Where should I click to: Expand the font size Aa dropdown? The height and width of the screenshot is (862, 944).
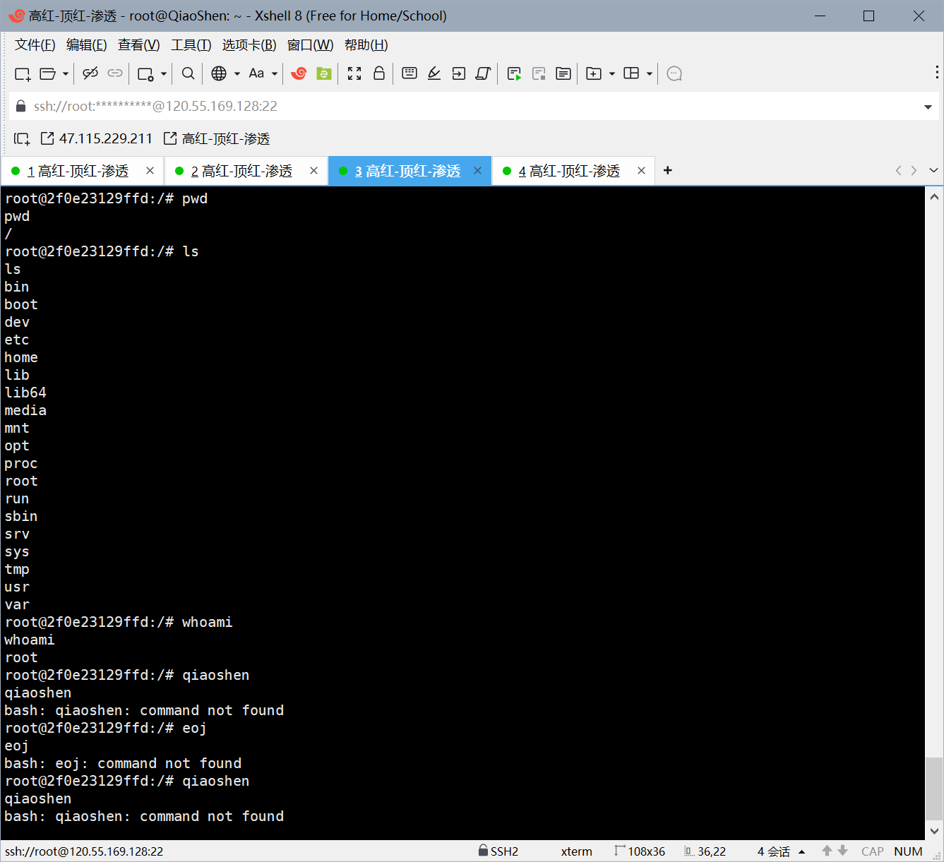(x=275, y=73)
